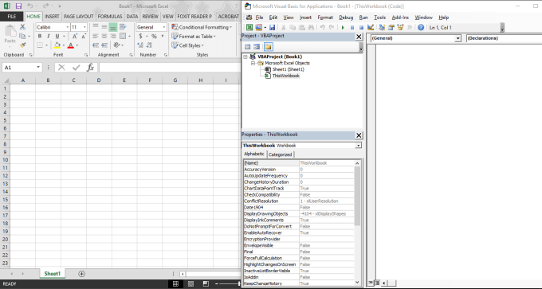The image size is (542, 289).
Task: Click Center horizontal alignment icon
Action: click(x=104, y=36)
